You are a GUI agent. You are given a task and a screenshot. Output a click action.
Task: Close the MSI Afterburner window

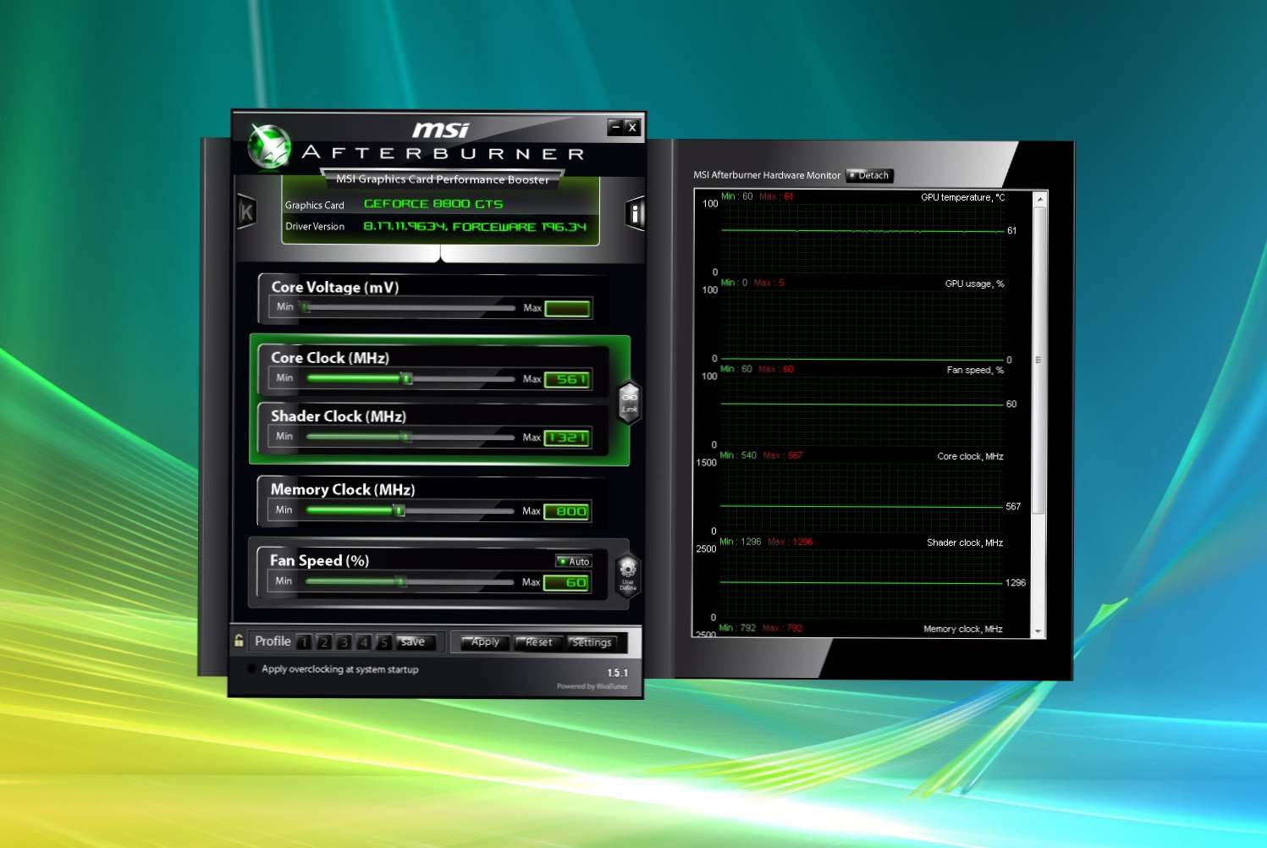coord(632,128)
